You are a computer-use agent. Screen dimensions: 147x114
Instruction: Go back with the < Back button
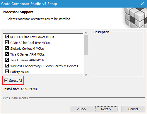point(82,109)
